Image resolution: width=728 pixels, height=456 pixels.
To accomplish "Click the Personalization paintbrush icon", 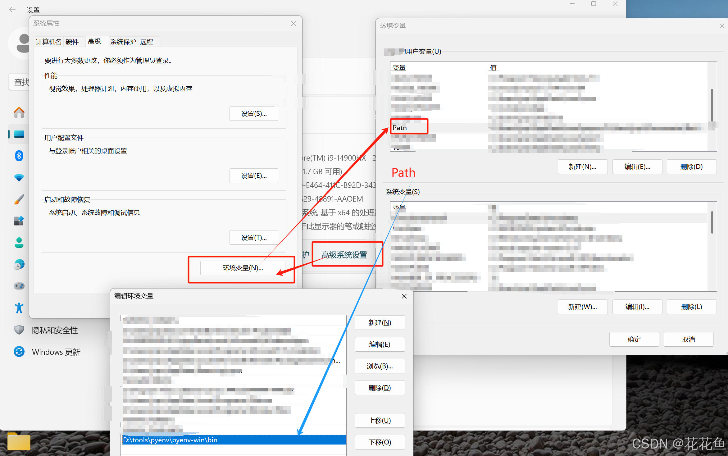I will click(x=19, y=199).
